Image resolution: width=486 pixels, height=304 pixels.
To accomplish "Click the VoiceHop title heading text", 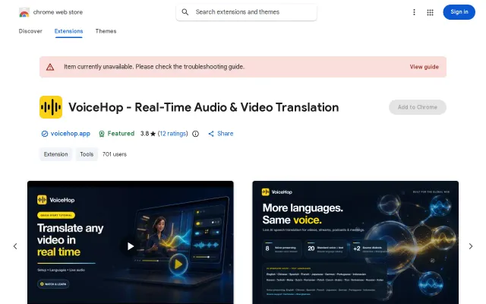I will click(204, 107).
